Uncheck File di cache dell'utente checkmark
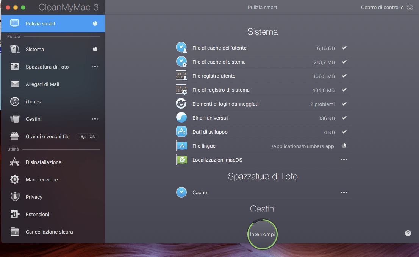This screenshot has width=419, height=257. [x=344, y=48]
